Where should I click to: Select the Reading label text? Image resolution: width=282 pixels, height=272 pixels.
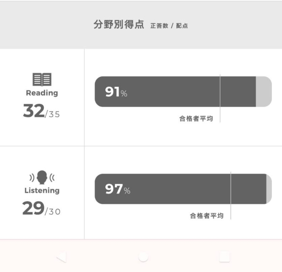(42, 93)
